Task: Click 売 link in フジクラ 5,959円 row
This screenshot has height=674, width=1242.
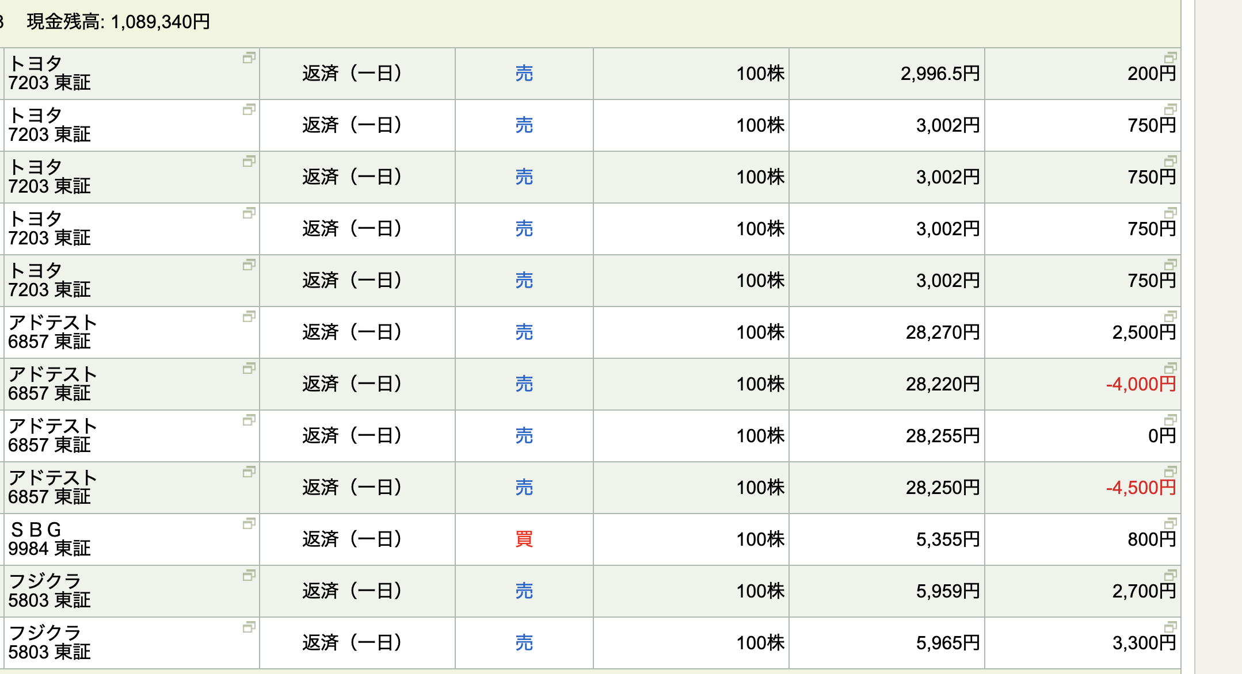Action: [524, 591]
